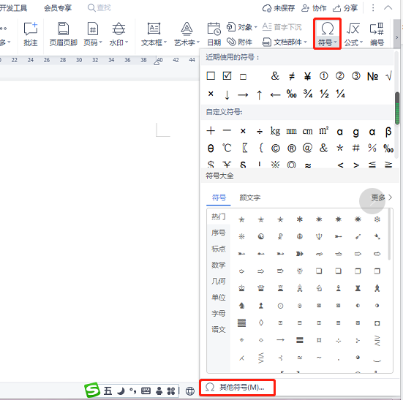Click the 日期 date icon
403x400 pixels.
point(214,34)
